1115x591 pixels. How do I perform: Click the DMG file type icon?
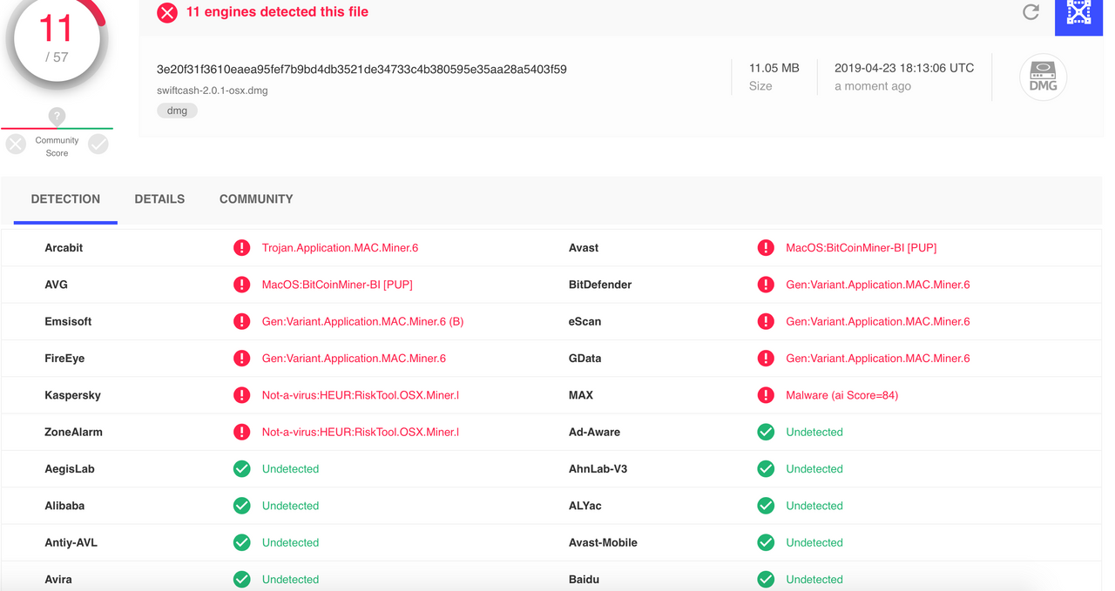tap(1043, 78)
